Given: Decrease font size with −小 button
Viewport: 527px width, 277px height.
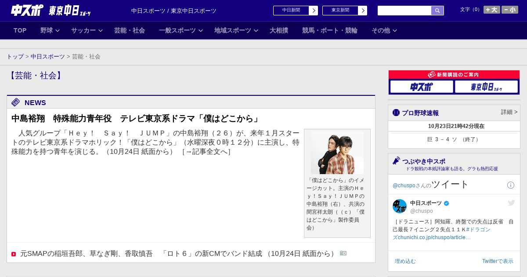Looking at the screenshot, I should (510, 10).
